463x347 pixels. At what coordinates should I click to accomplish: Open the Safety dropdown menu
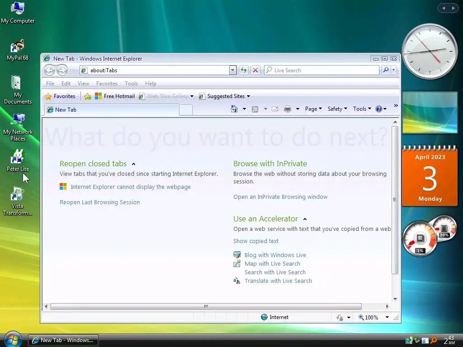point(337,109)
